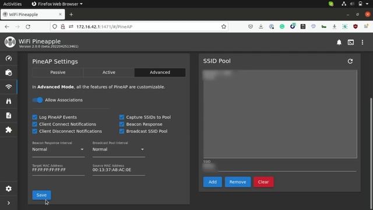Open the green circular extension icon
This screenshot has width=373, height=210.
tap(282, 27)
